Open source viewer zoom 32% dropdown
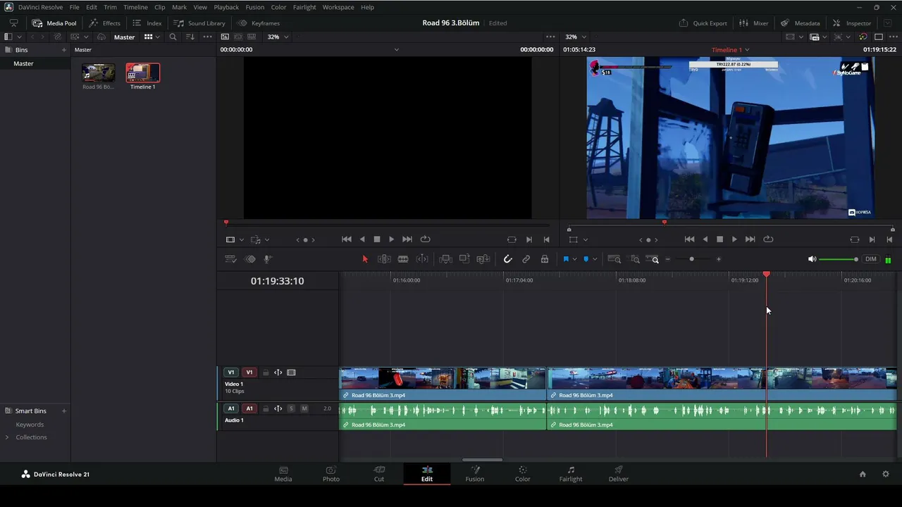902x507 pixels. pyautogui.click(x=279, y=37)
